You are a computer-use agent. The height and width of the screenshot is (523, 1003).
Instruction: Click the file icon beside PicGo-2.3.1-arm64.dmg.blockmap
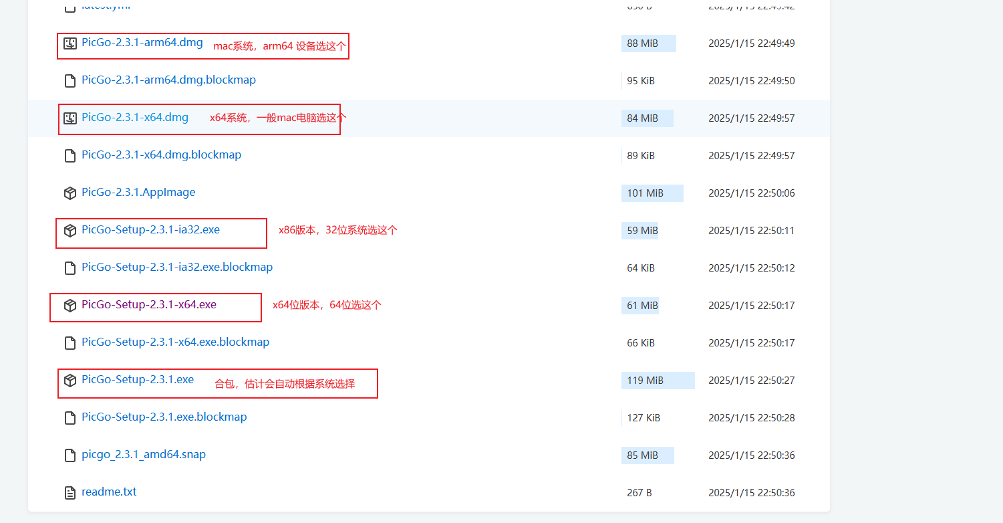(69, 81)
